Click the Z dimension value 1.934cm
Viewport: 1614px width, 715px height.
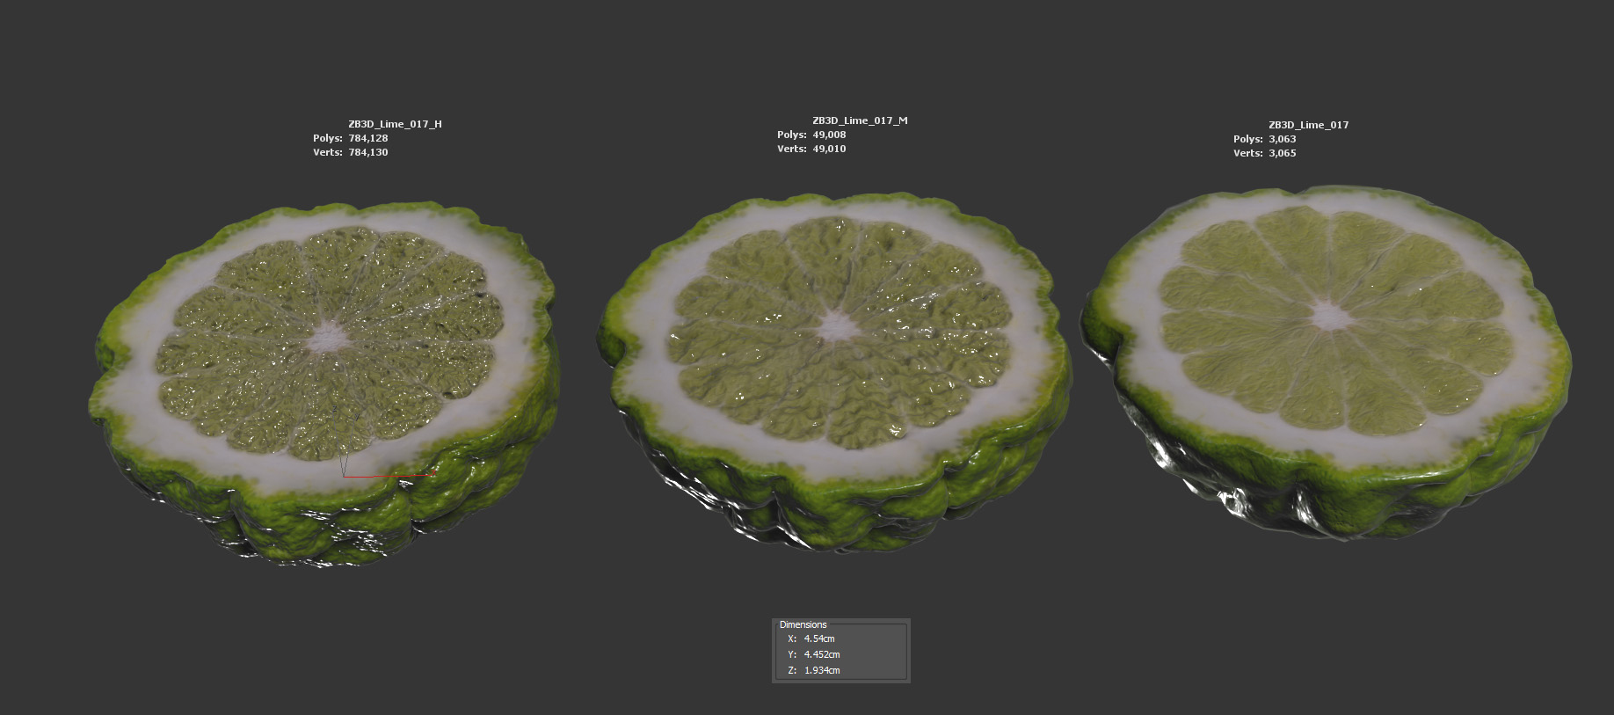point(822,670)
